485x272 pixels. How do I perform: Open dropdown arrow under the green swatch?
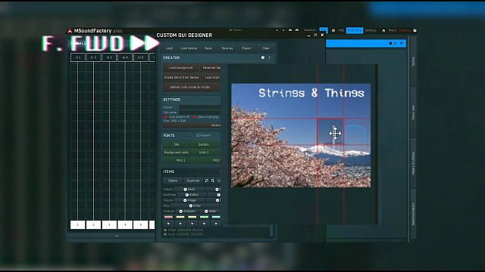click(x=204, y=224)
